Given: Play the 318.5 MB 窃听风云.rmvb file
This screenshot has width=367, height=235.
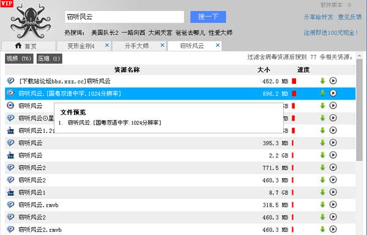Looking at the screenshot, I should 333,204.
